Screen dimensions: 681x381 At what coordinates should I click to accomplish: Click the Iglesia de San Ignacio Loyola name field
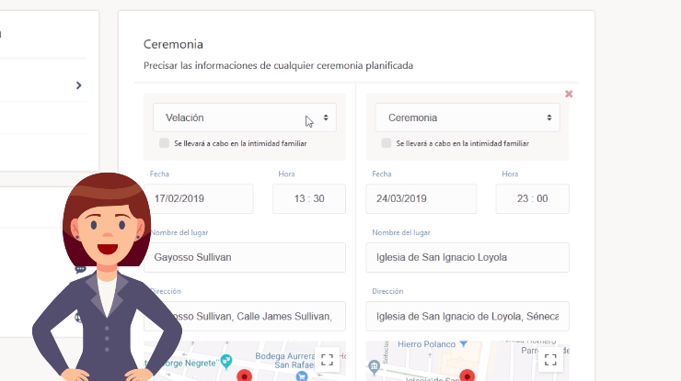467,257
